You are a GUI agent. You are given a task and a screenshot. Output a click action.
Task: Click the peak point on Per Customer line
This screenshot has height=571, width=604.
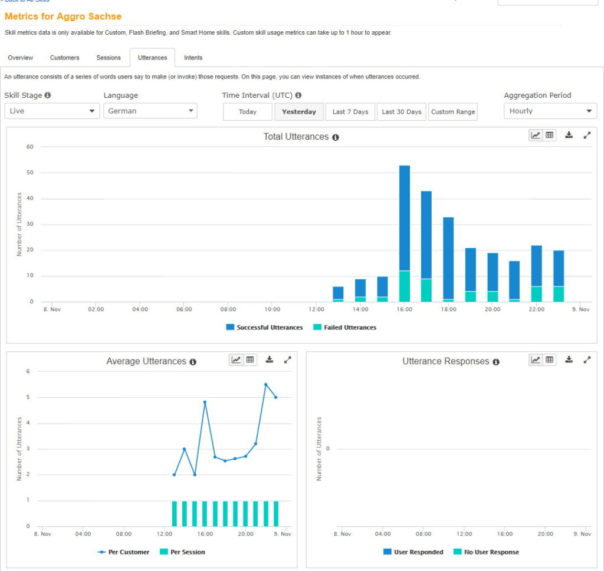266,384
